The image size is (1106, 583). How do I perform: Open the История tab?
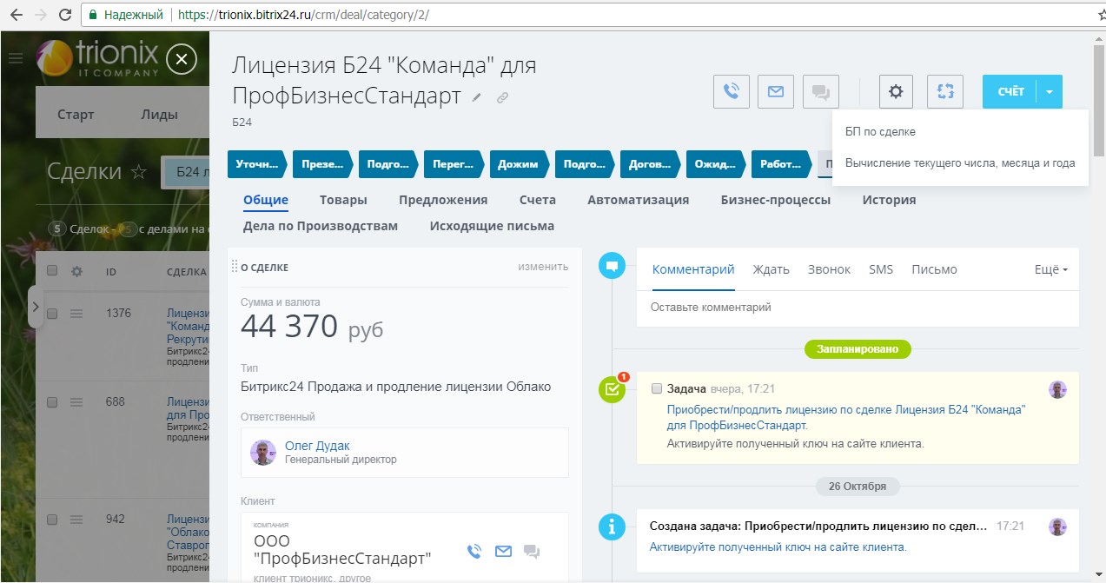click(889, 200)
